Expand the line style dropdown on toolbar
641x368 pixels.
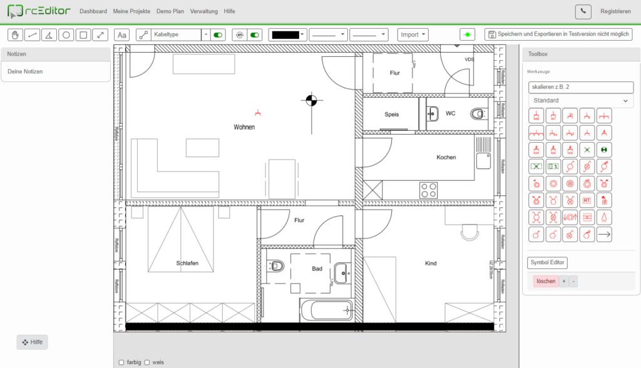click(329, 34)
